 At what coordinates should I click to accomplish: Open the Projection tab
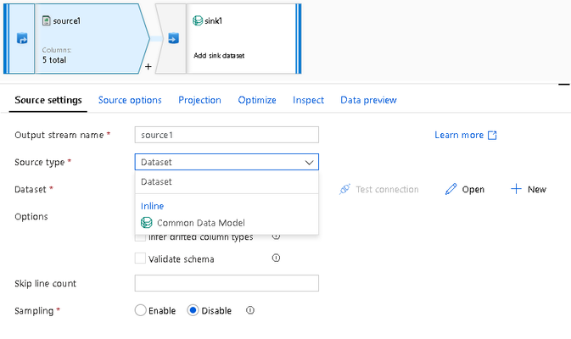[199, 100]
